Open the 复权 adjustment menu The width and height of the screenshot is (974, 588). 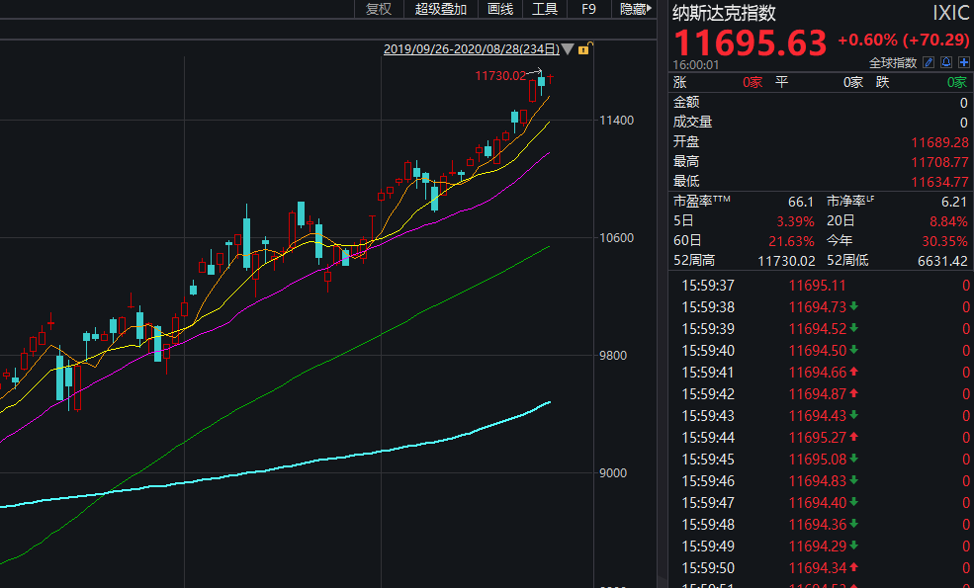pos(379,9)
